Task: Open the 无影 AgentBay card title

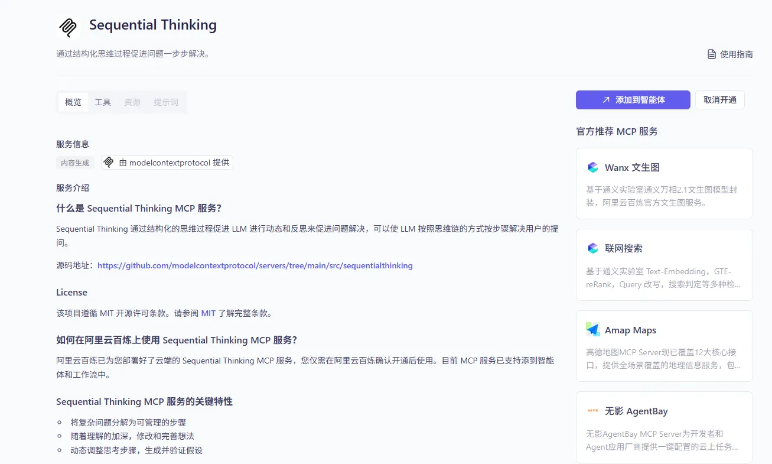Action: [636, 411]
